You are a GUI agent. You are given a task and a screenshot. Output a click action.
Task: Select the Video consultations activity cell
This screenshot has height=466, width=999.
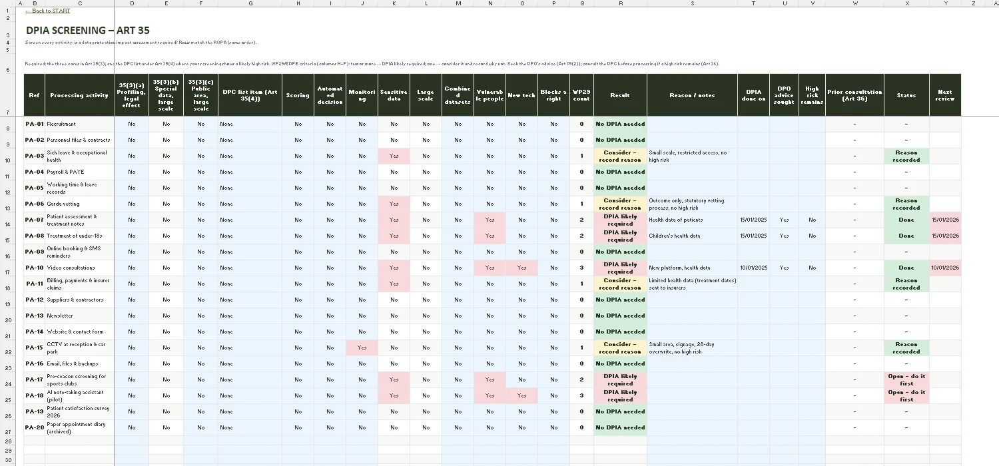80,268
